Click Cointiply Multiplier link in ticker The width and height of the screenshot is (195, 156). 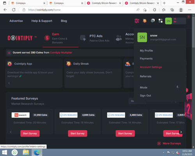point(61,53)
